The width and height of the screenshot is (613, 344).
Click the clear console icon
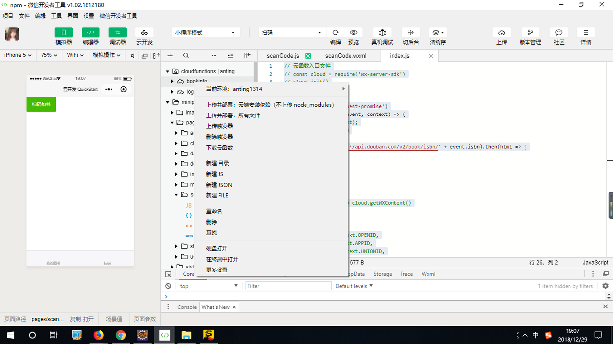(168, 286)
